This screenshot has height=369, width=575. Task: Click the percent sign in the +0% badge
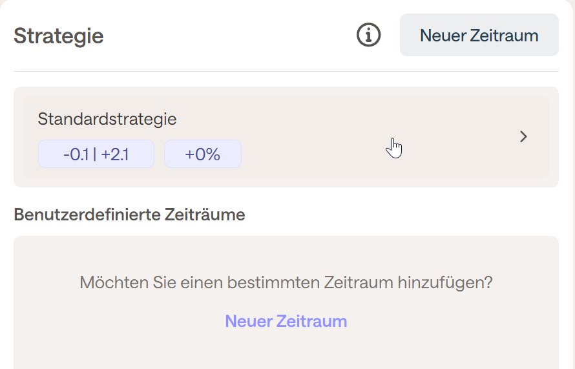pyautogui.click(x=213, y=154)
